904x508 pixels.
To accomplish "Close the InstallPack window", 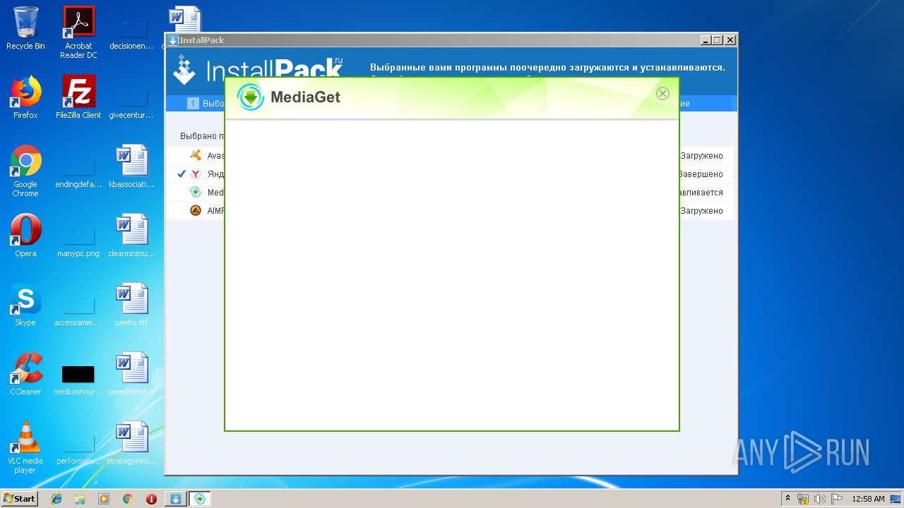I will (730, 40).
